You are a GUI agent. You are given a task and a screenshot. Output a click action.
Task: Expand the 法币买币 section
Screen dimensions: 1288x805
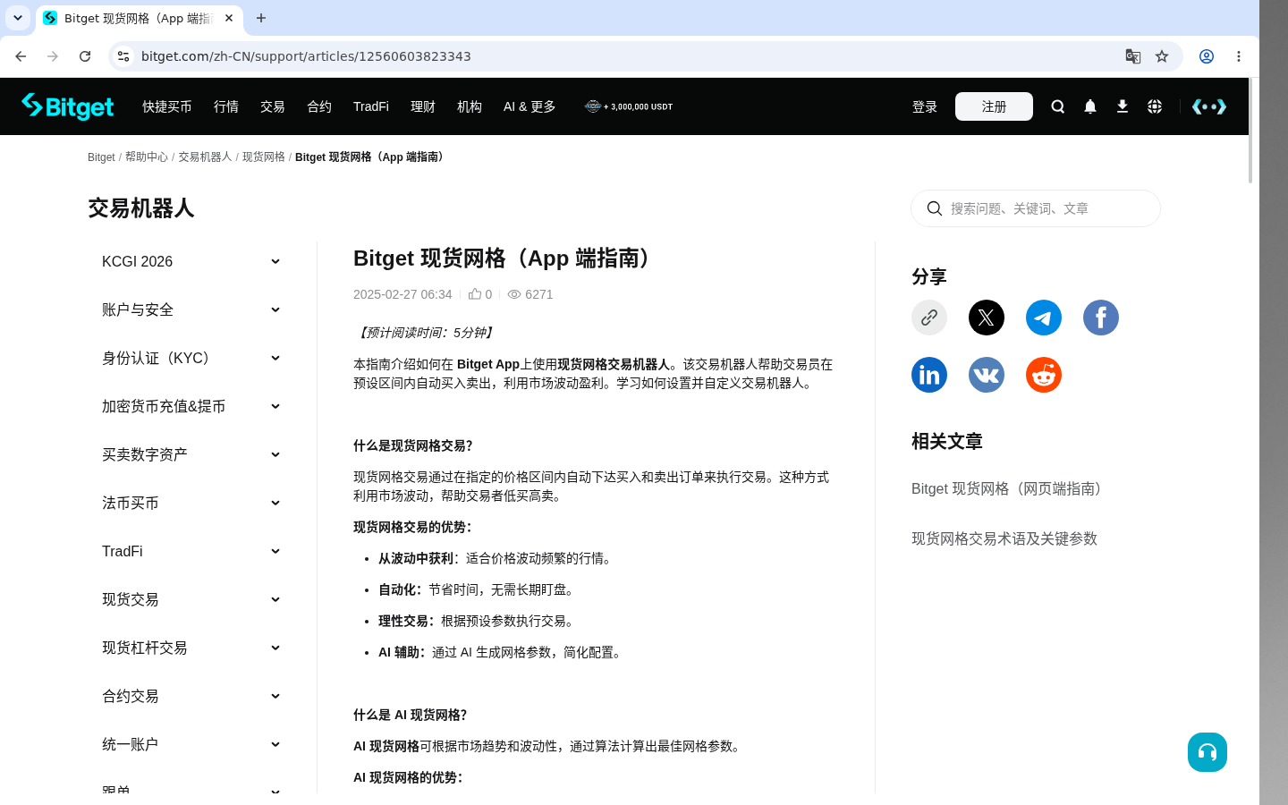pyautogui.click(x=191, y=503)
